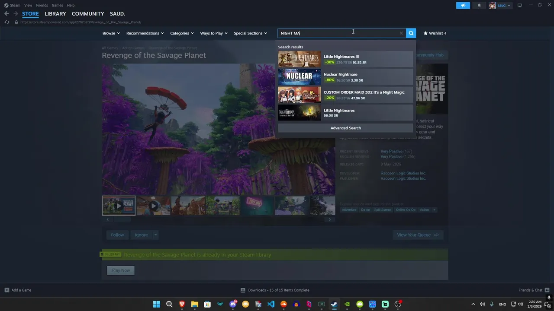Click the Very Positive recent reviews link
The height and width of the screenshot is (311, 554).
(391, 152)
